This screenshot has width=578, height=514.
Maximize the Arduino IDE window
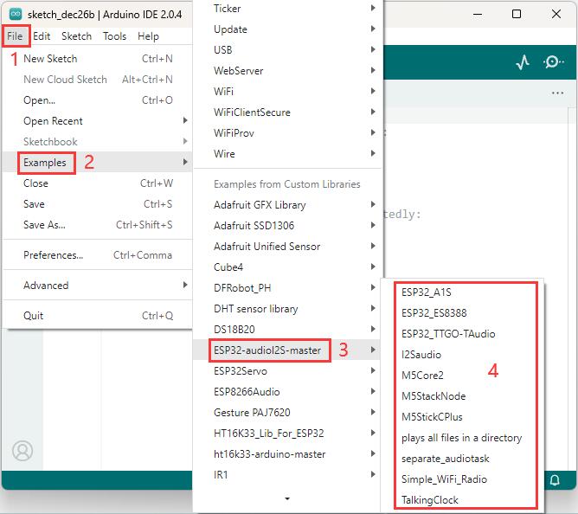pyautogui.click(x=517, y=14)
